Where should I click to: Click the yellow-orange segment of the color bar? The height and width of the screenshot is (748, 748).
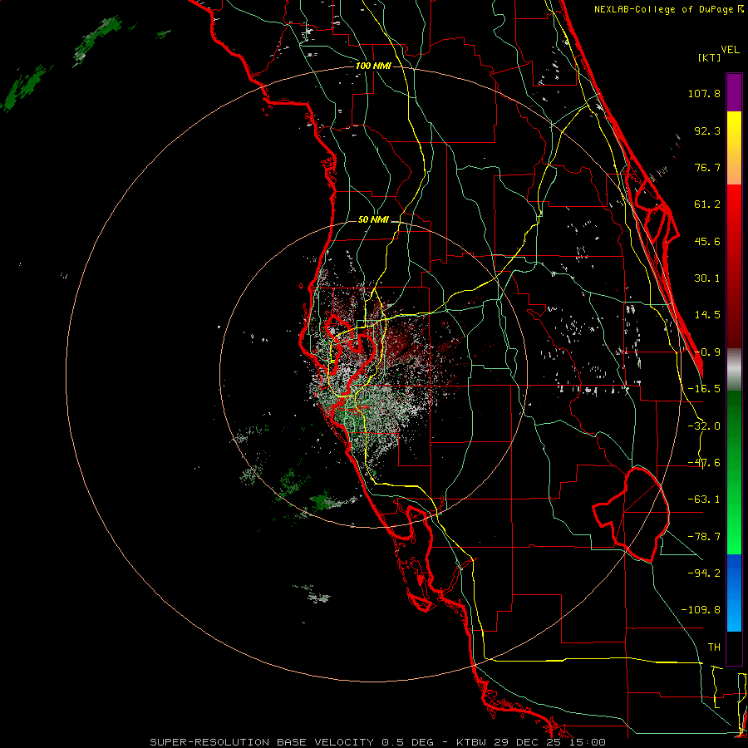[734, 148]
